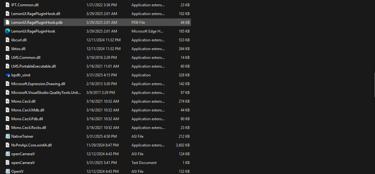The width and height of the screenshot is (375, 174).
Task: Click the lspdfr_uinst application icon
Action: 8,75
